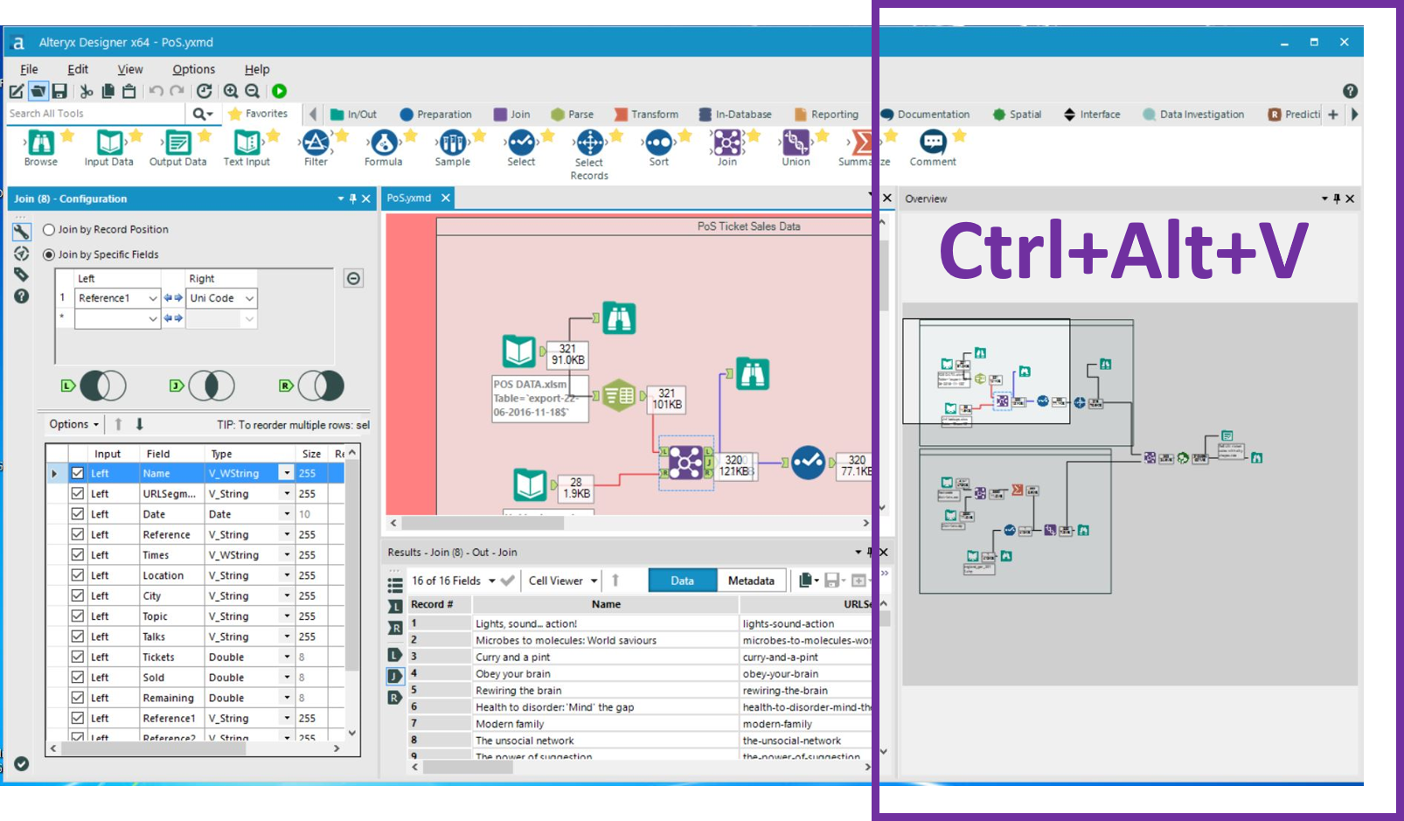The width and height of the screenshot is (1404, 821).
Task: Select left unjoined output Venn icon
Action: click(x=102, y=386)
